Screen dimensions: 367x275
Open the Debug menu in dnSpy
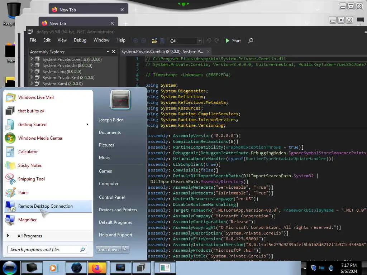pos(80,40)
